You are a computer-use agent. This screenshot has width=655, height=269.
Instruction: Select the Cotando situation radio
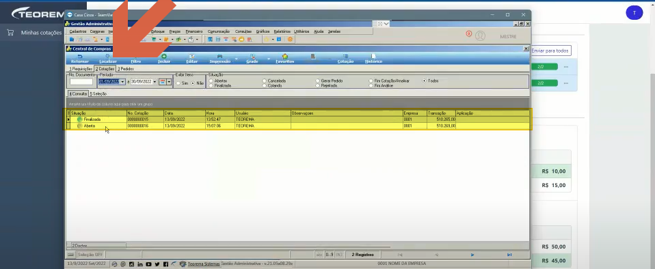pos(265,85)
